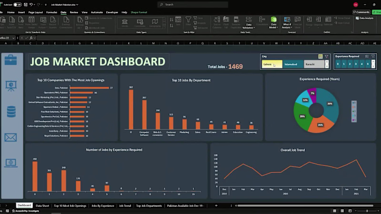Select Islamabad in City slicer
This screenshot has width=381, height=214.
(293, 64)
